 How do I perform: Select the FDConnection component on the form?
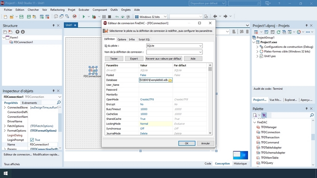click(93, 70)
